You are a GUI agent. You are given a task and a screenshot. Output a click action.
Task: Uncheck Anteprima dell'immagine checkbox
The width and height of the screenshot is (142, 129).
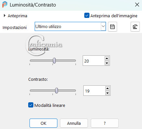pos(87,15)
